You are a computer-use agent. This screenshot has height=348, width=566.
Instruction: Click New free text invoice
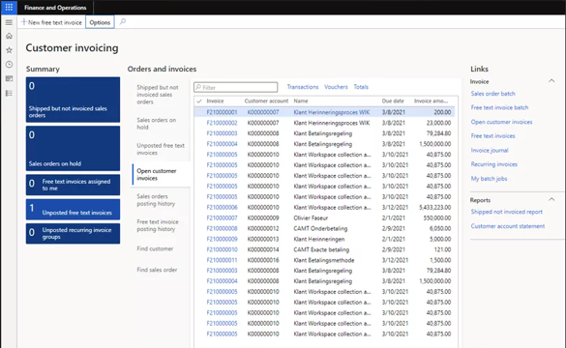click(51, 22)
